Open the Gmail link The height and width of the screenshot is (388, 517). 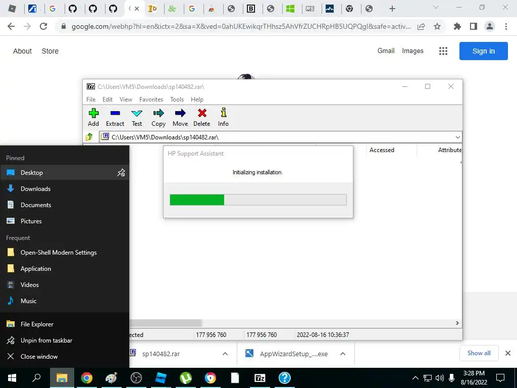386,51
